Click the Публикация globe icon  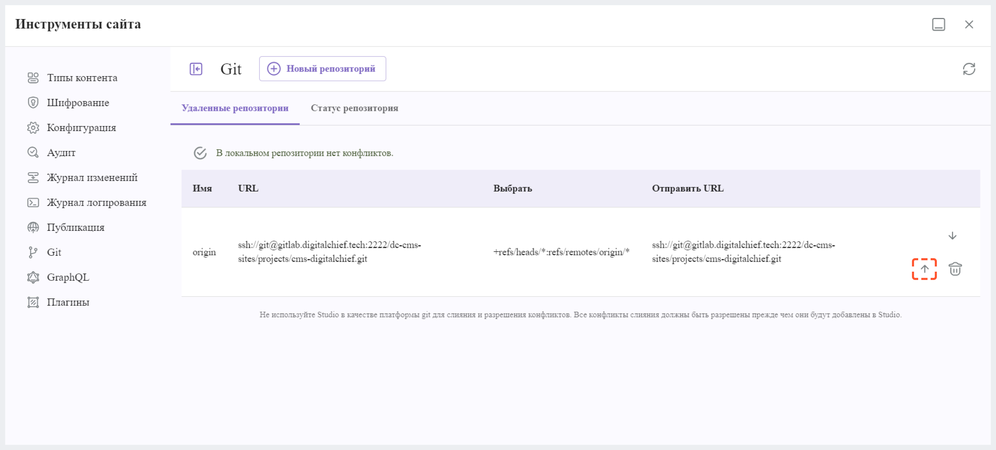pyautogui.click(x=33, y=227)
